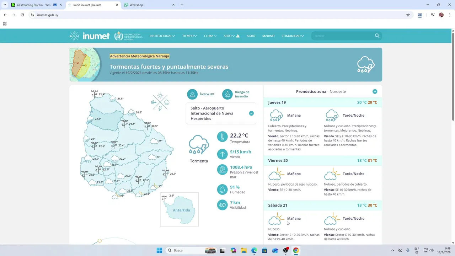Go to the AGRO section
455x256 pixels.
[x=251, y=36]
